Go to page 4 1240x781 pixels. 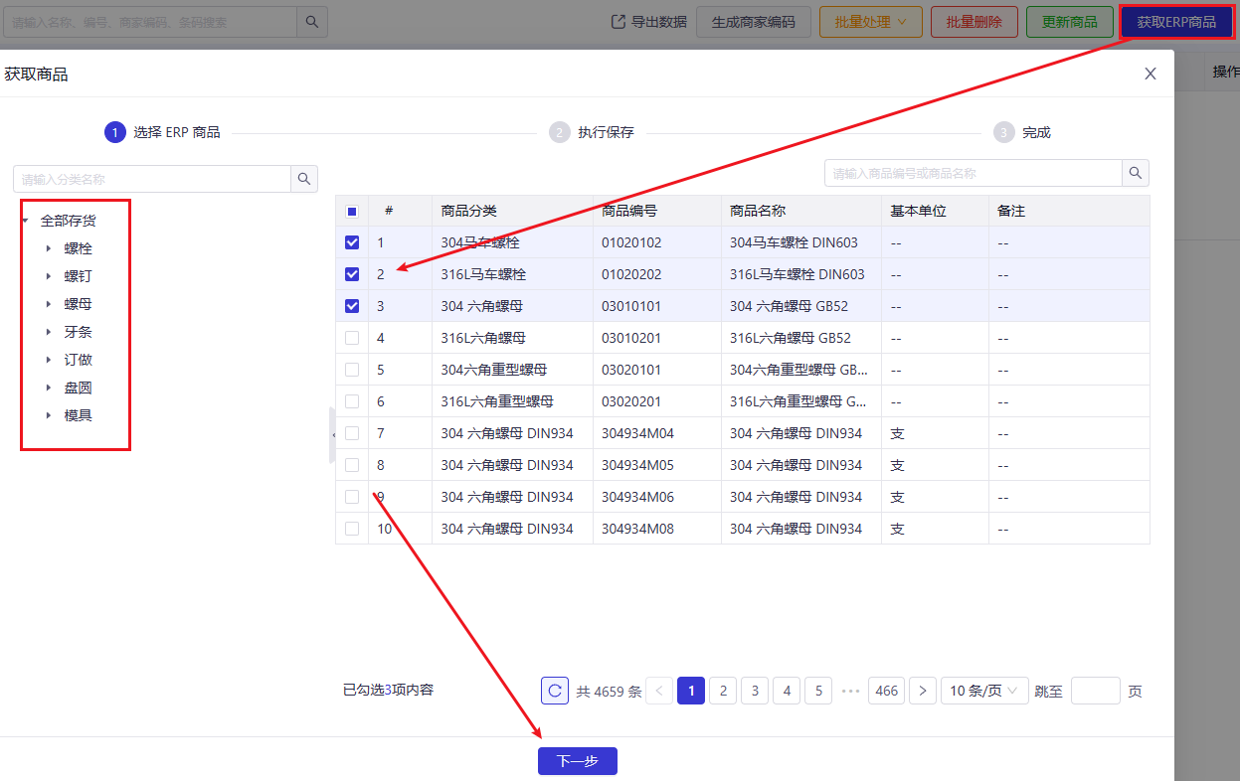787,691
